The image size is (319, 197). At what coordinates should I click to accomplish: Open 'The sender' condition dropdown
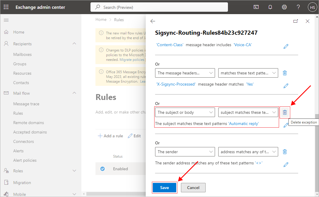[185, 152]
